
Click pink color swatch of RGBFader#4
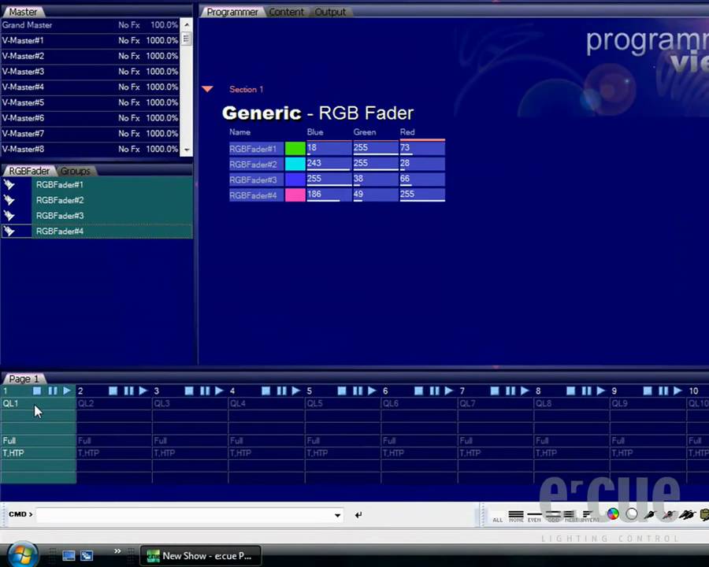(295, 195)
